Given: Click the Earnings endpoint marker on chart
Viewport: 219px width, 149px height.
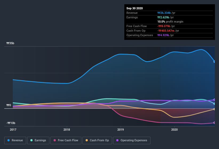Looking at the screenshot, I should point(214,104).
